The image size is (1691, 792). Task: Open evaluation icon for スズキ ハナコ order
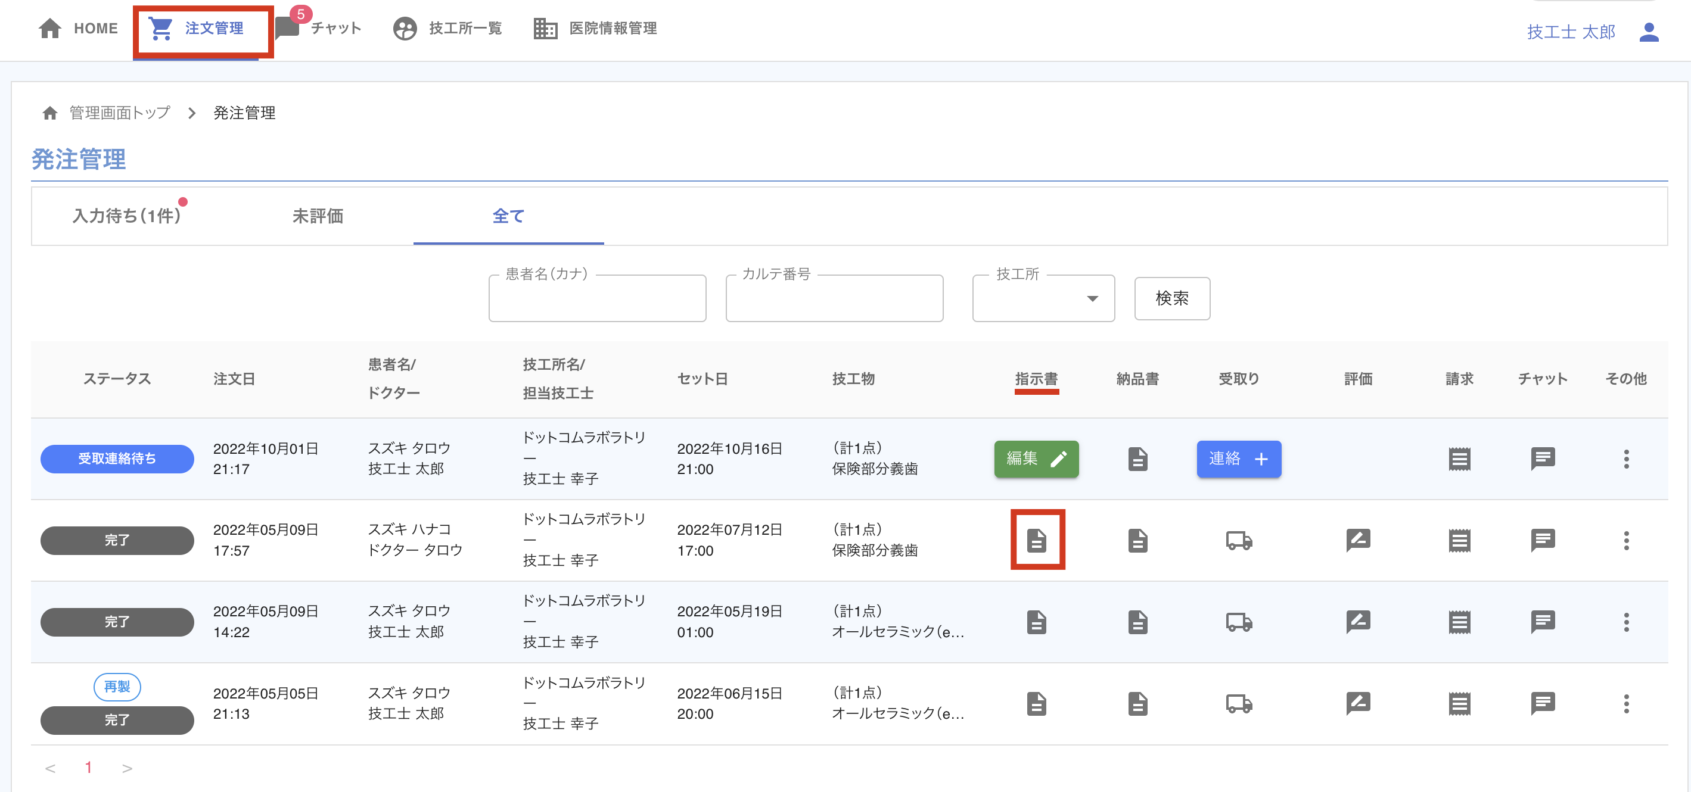(x=1357, y=540)
